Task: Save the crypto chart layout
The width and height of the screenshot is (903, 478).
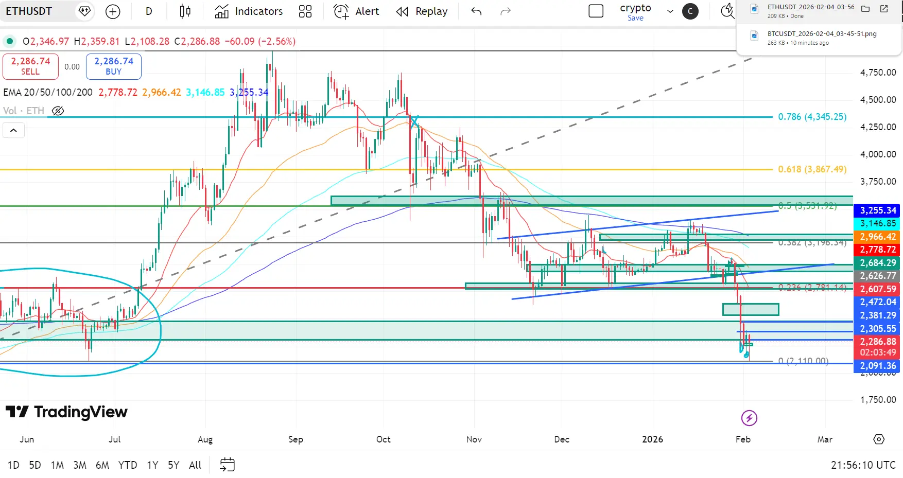Action: click(635, 18)
